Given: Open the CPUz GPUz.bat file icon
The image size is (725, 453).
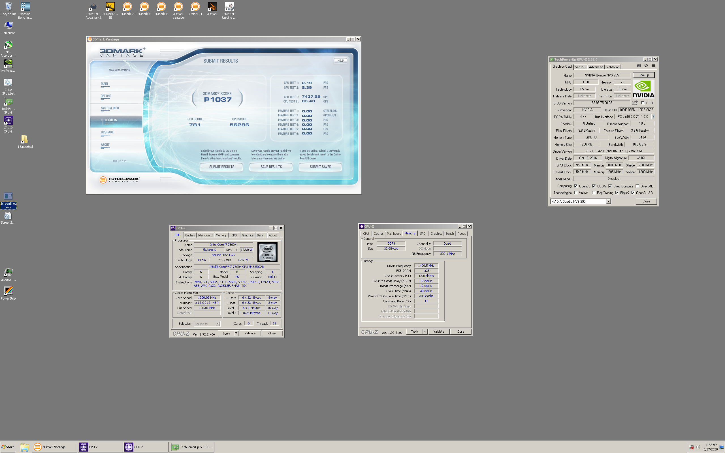Looking at the screenshot, I should 8,87.
